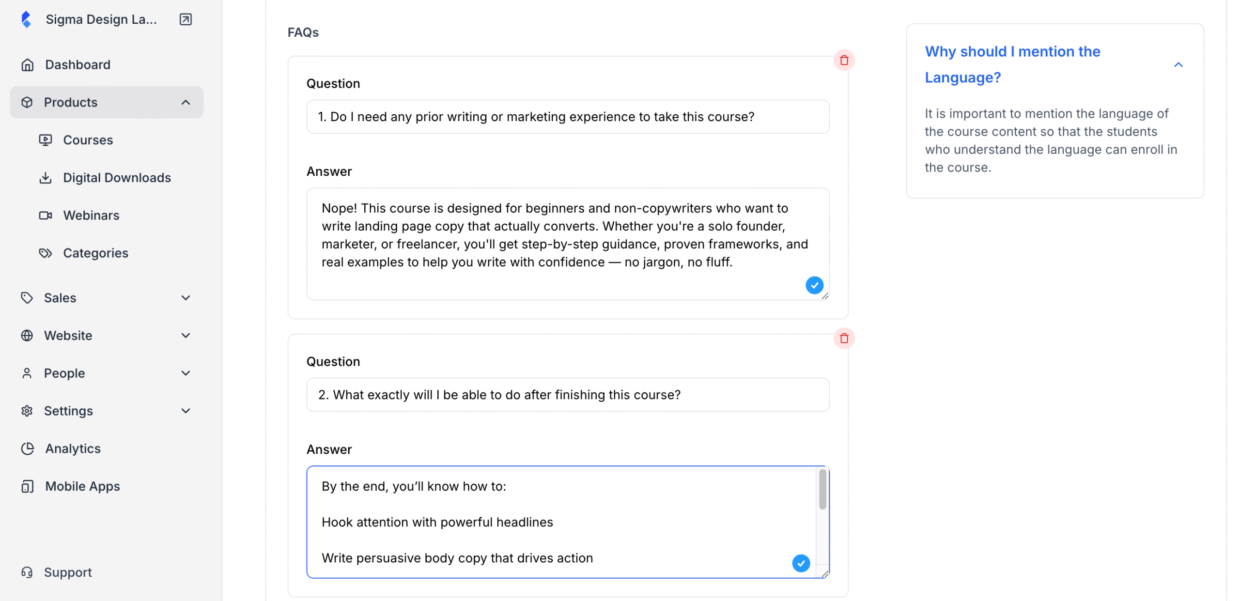Screen dimensions: 1240x601
Task: Delete the first FAQ with trash icon
Action: [844, 61]
